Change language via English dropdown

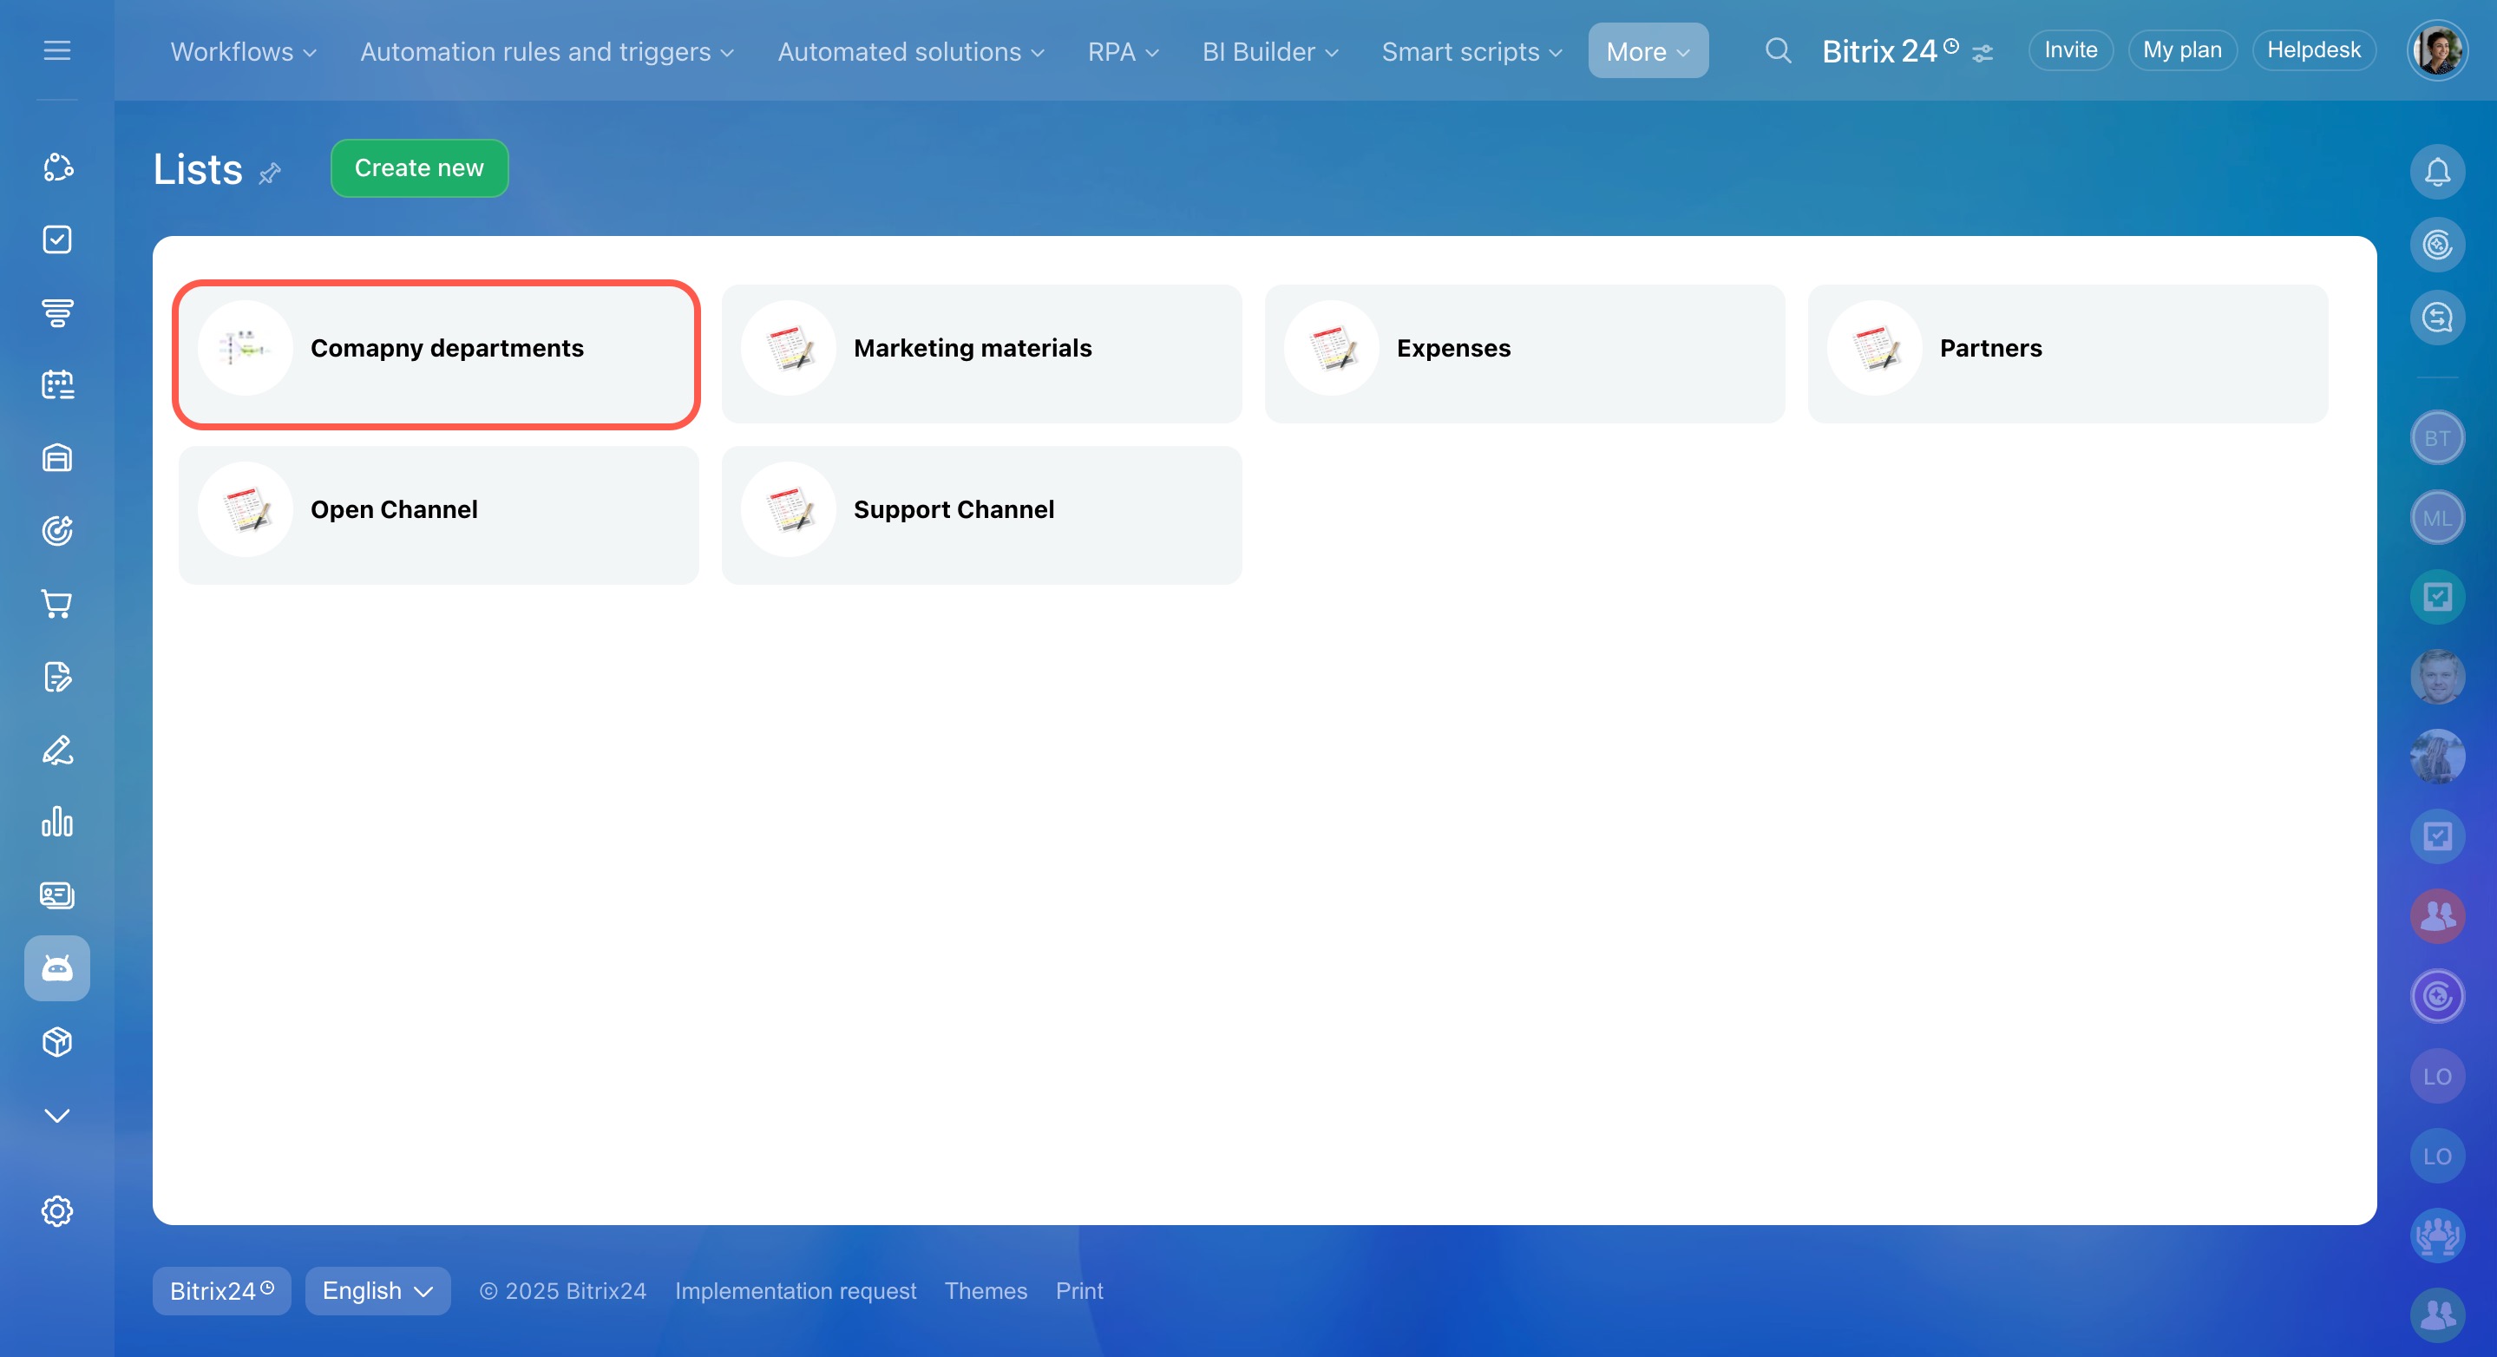[x=377, y=1290]
